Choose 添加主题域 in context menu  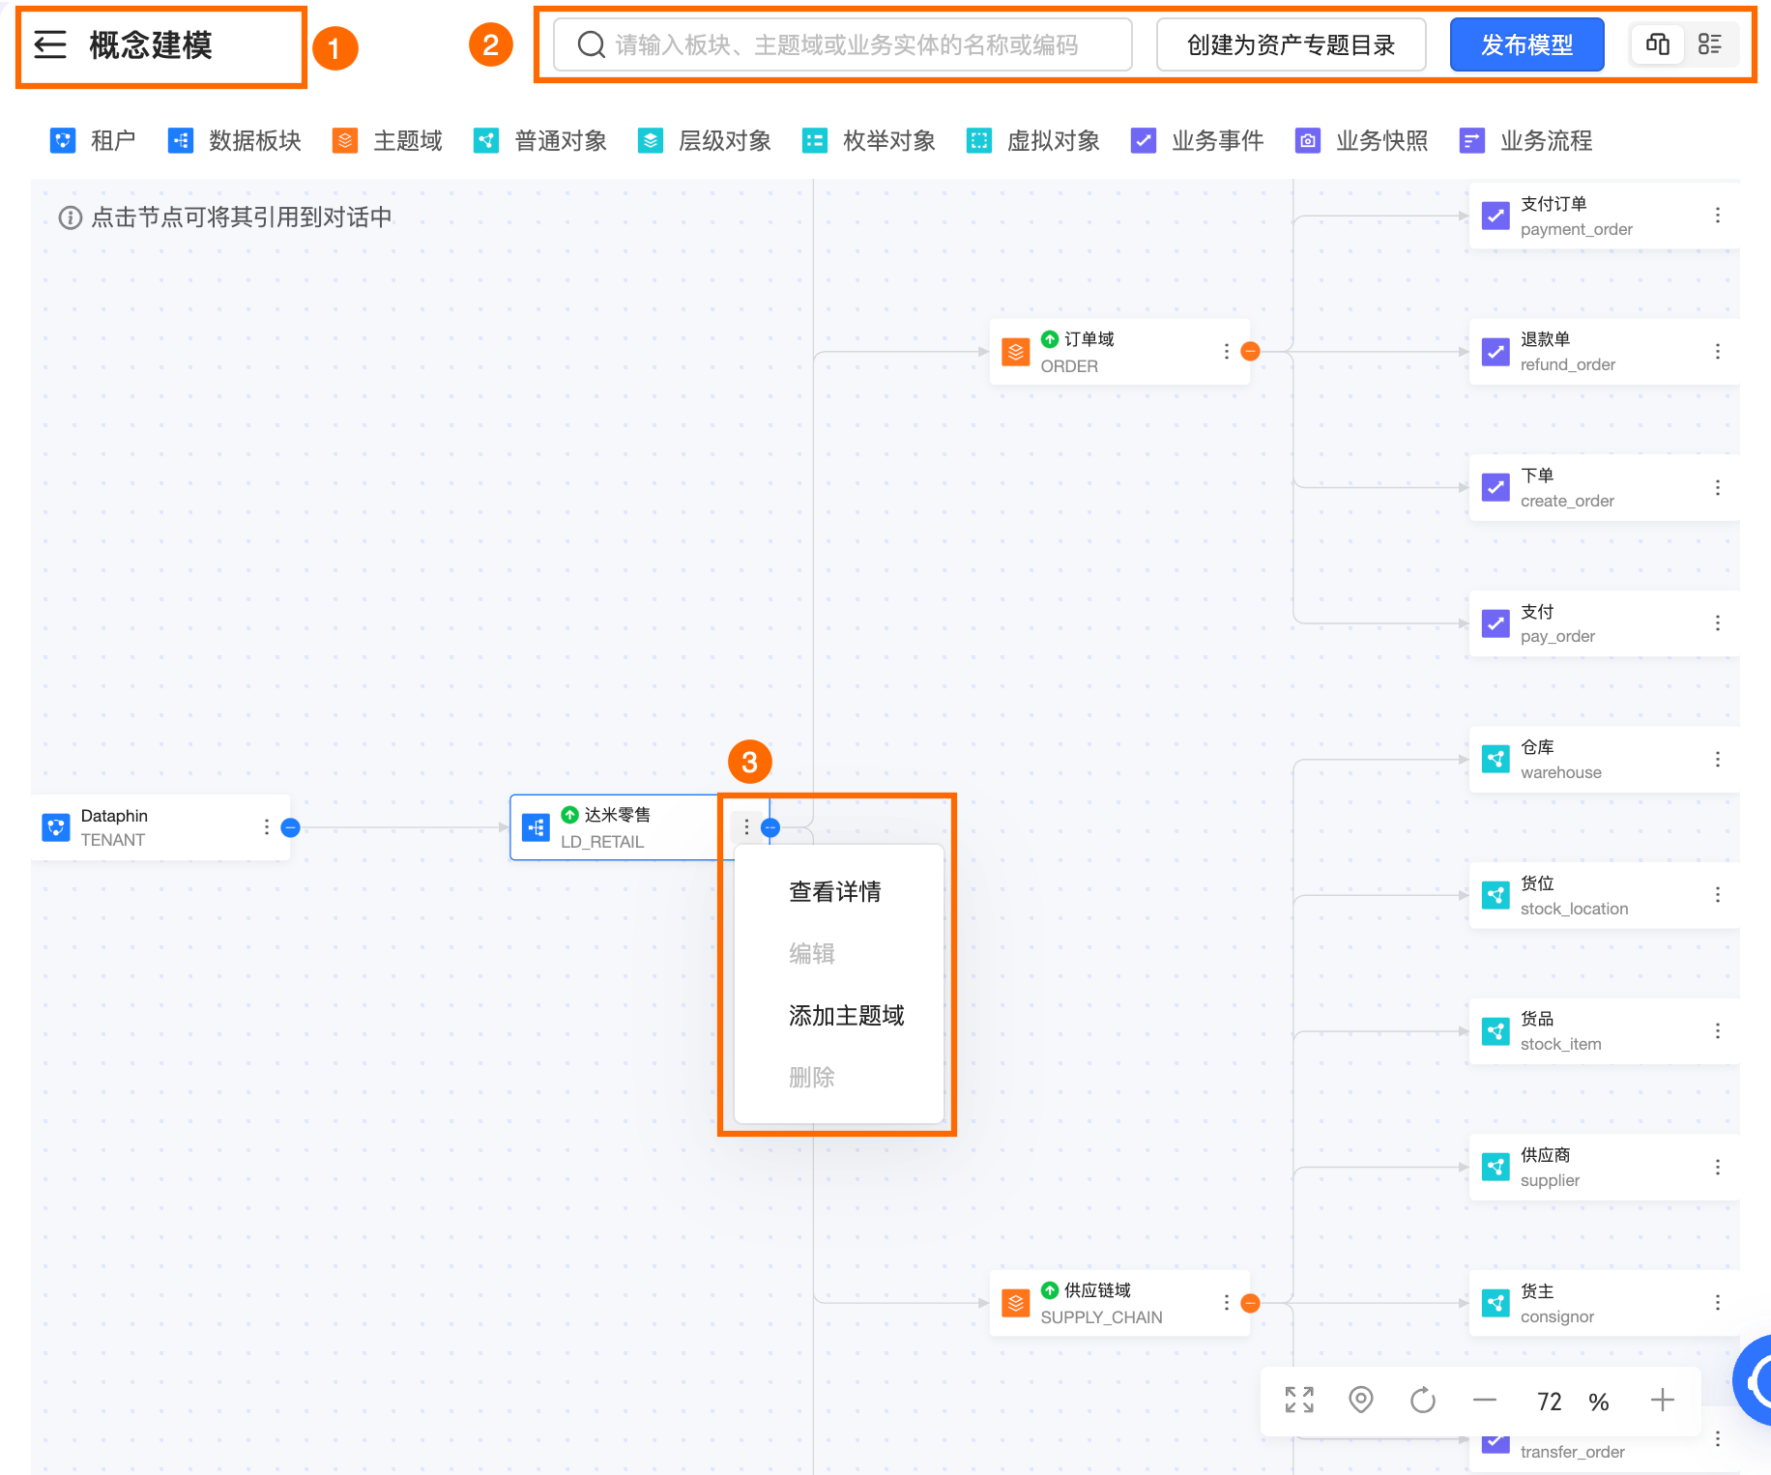point(847,1016)
